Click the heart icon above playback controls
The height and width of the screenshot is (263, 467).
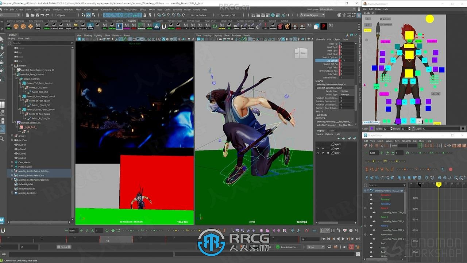click(345, 230)
